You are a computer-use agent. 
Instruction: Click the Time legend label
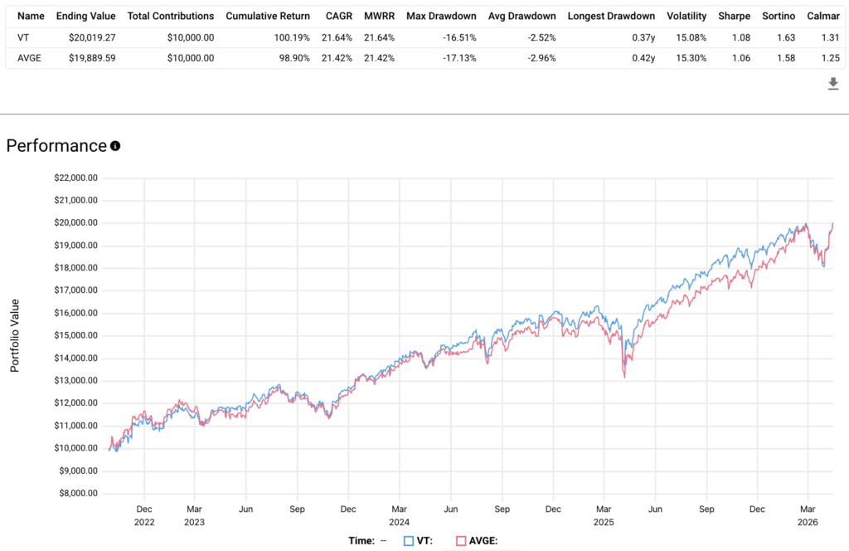[x=361, y=541]
